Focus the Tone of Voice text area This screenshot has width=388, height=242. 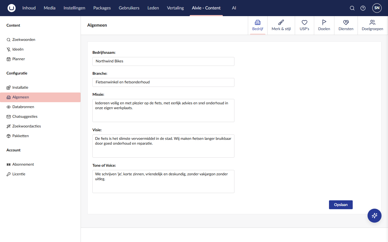pos(163,181)
